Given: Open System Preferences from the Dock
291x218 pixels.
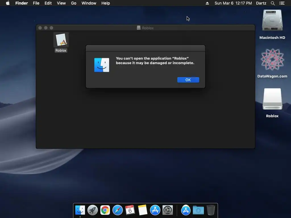Looking at the screenshot, I should [168, 210].
